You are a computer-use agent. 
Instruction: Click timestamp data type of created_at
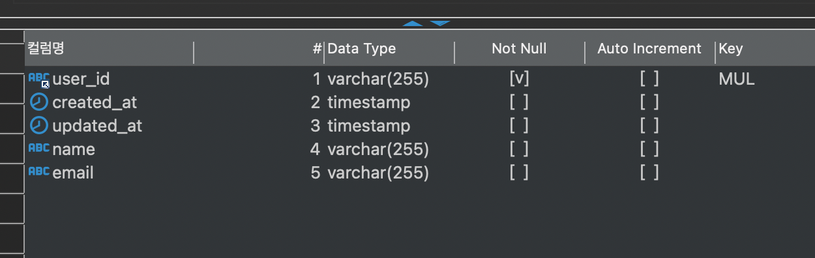pyautogui.click(x=369, y=102)
